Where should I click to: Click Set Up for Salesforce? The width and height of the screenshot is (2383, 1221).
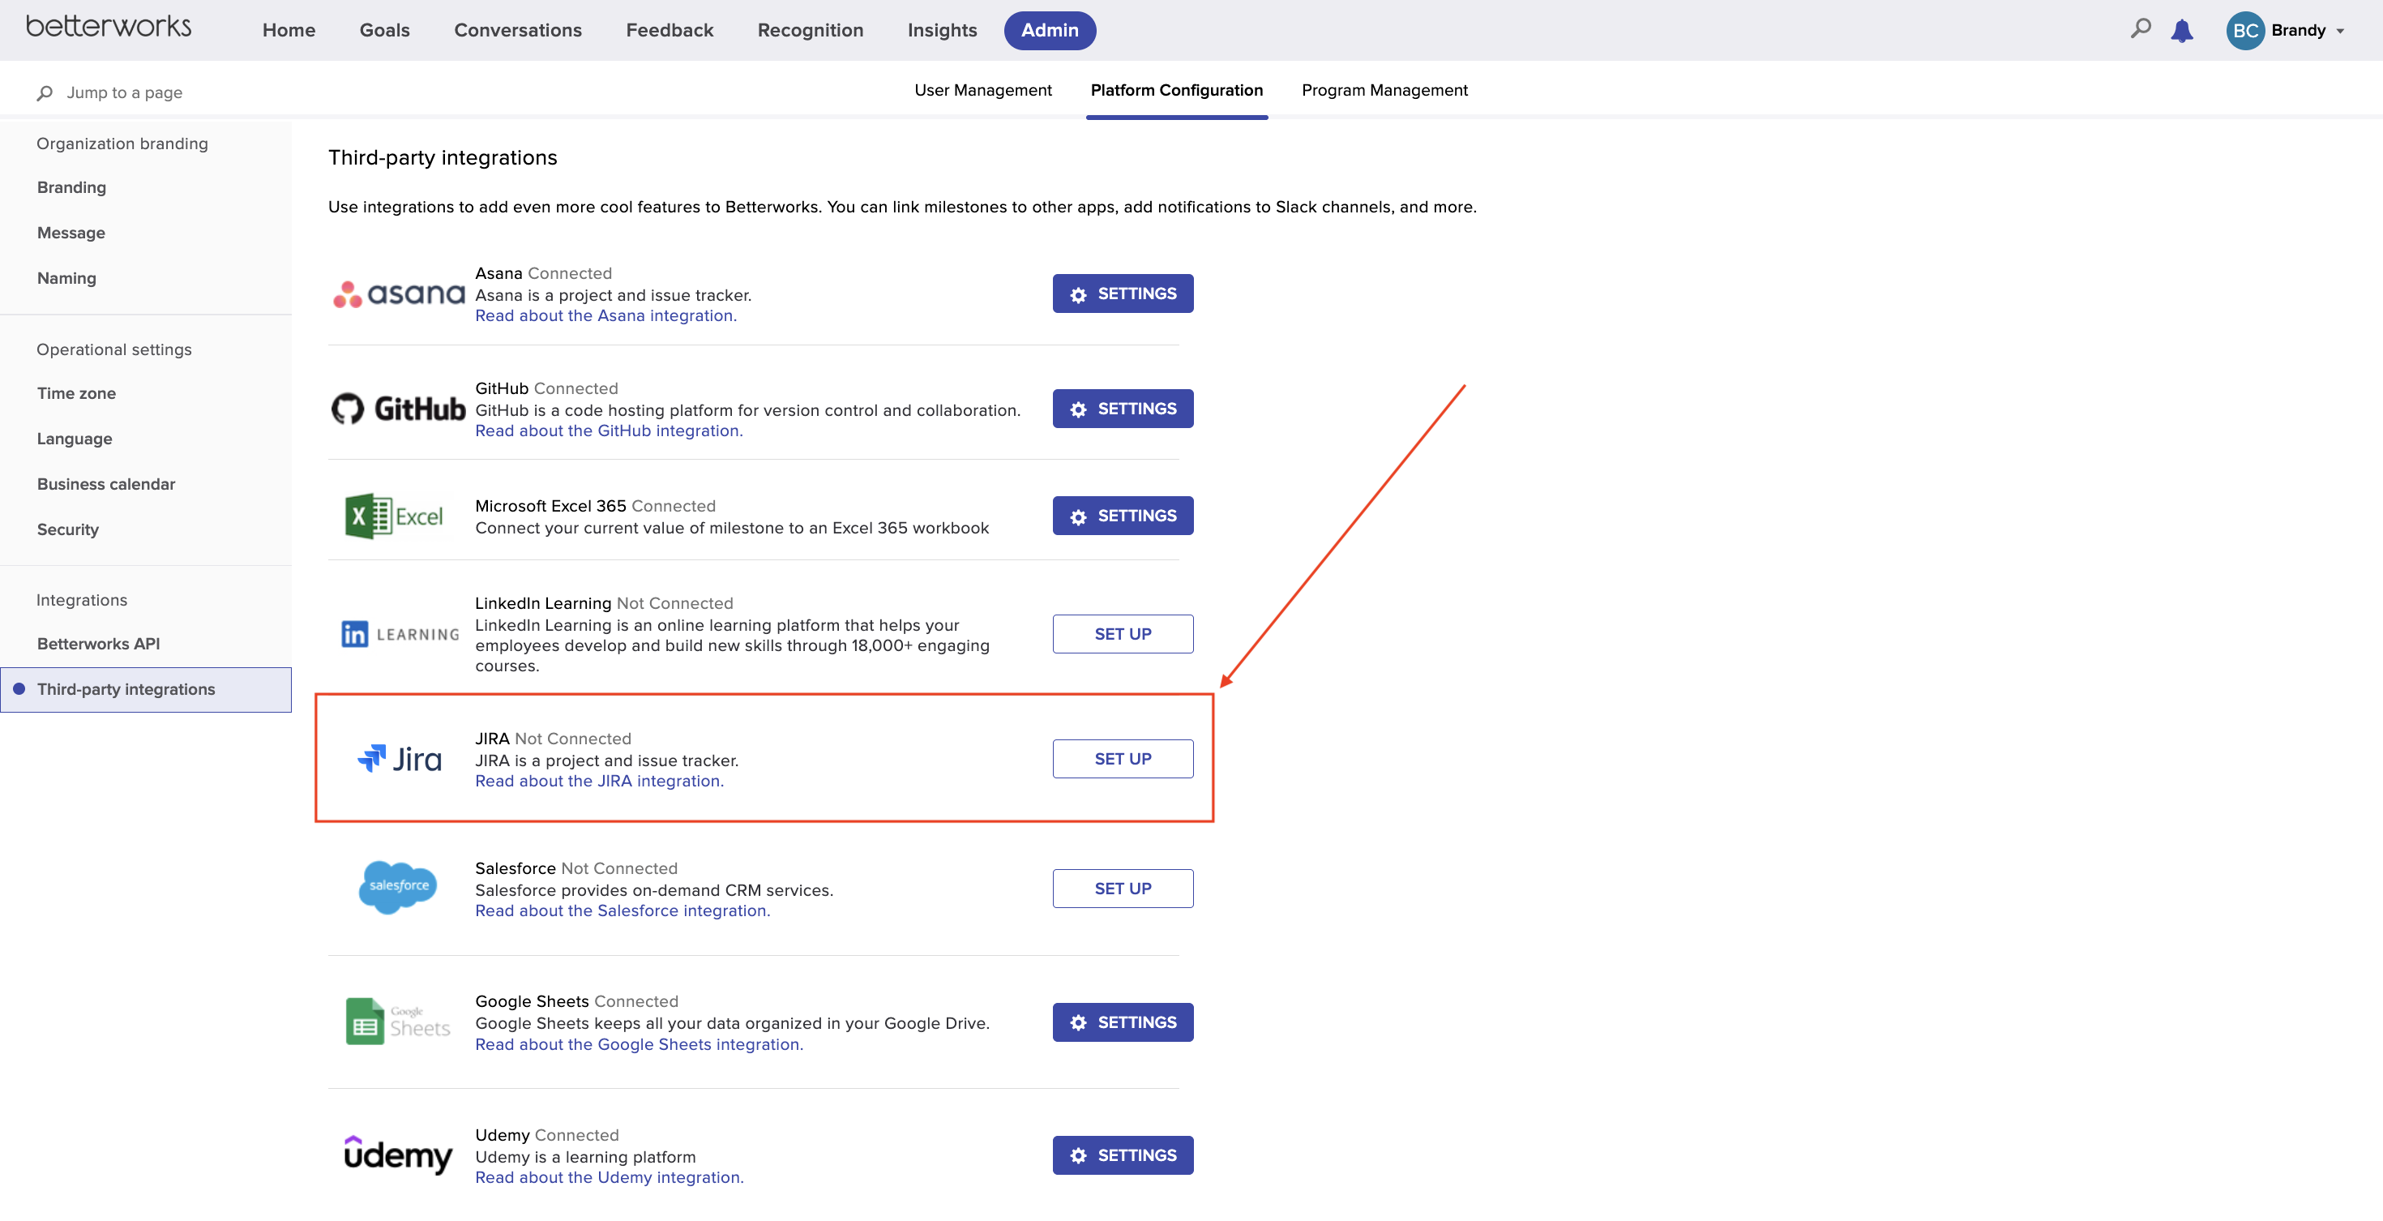click(x=1123, y=888)
